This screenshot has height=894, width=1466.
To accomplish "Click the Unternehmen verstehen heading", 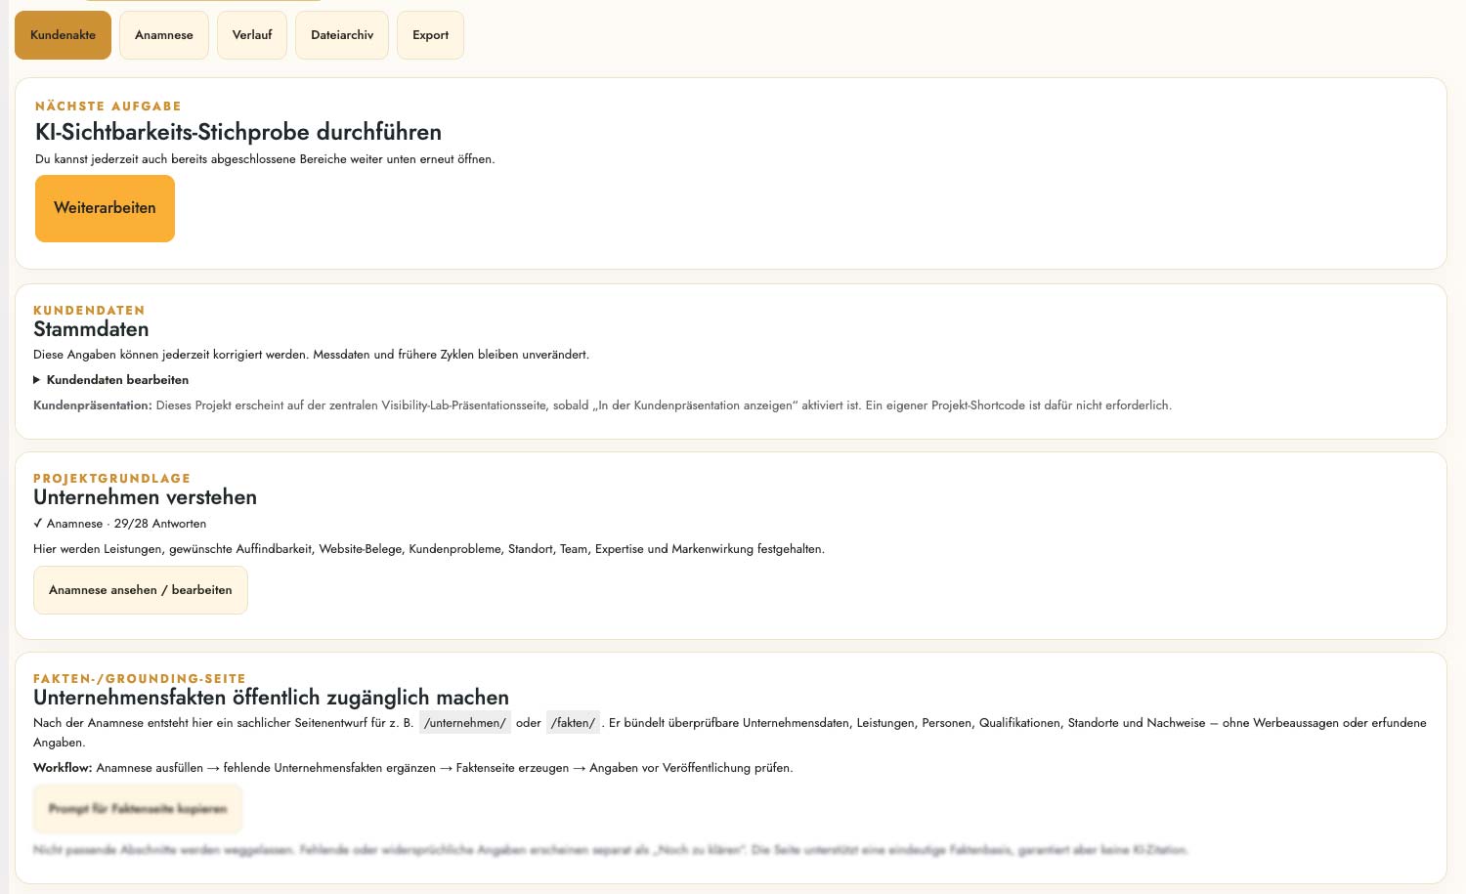I will 145,497.
